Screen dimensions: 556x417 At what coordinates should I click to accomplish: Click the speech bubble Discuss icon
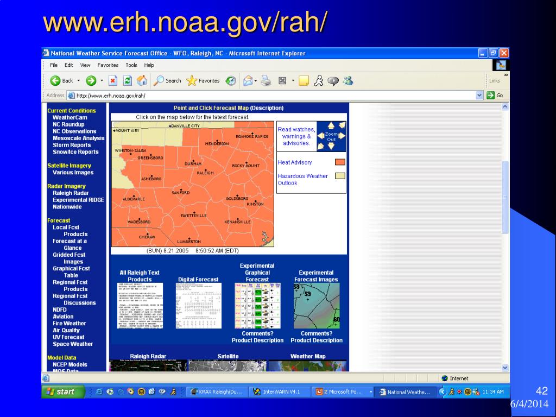click(333, 81)
